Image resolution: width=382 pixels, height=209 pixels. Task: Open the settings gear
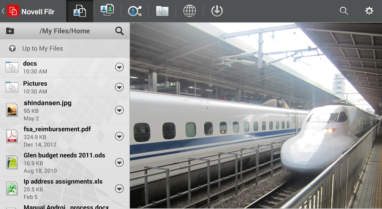click(369, 11)
